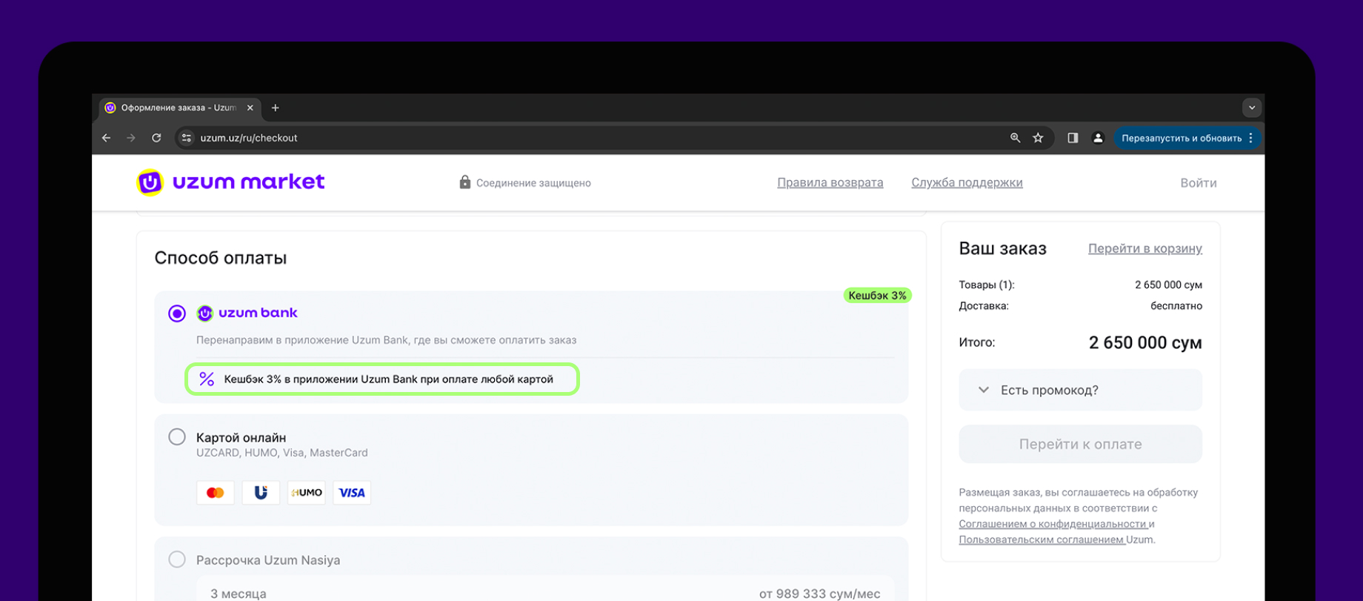Click the Кешбэк 3% в приложении Uzum Bank banner text
This screenshot has height=601, width=1363.
coord(389,379)
